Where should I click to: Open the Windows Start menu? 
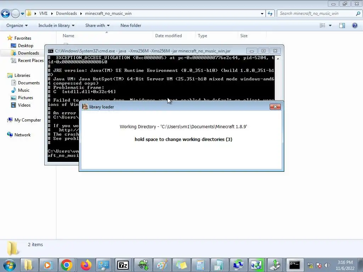pyautogui.click(x=9, y=265)
